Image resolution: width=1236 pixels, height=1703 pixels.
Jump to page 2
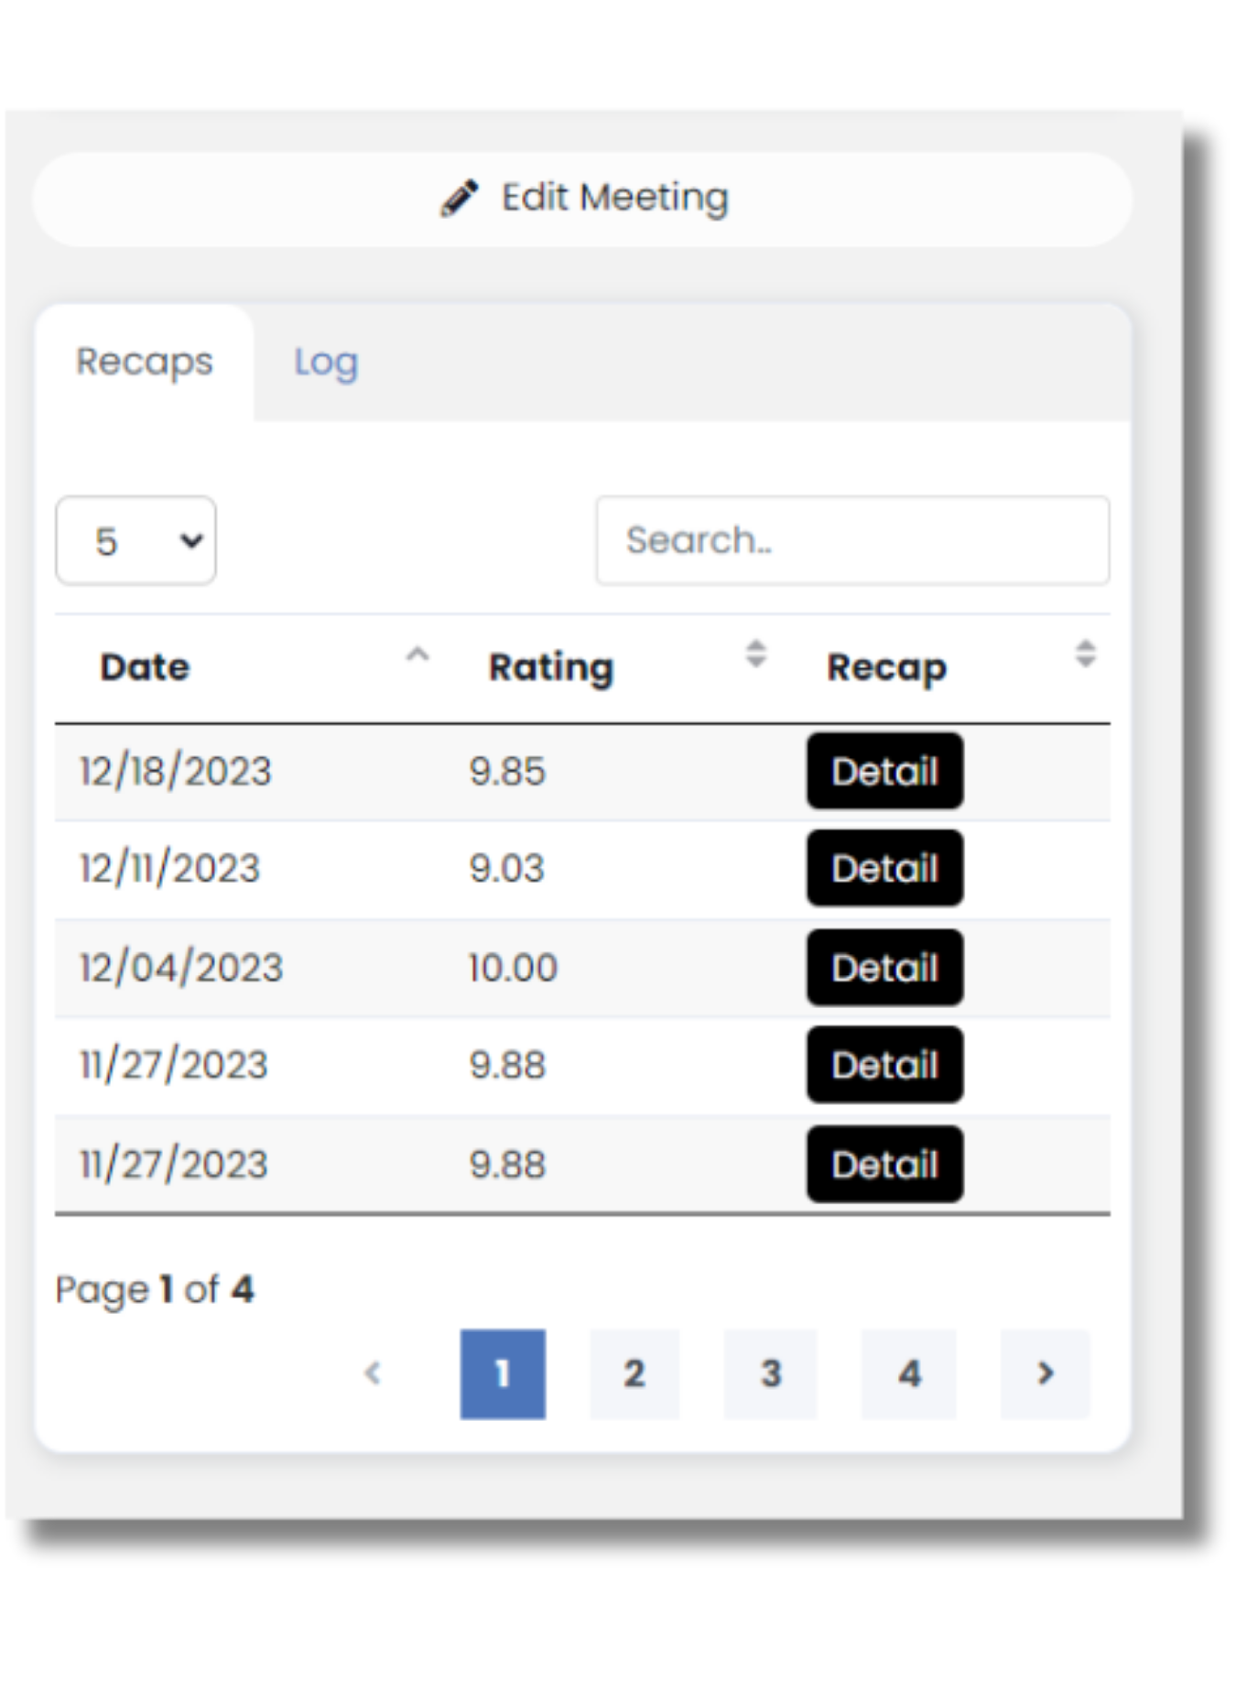pos(634,1373)
